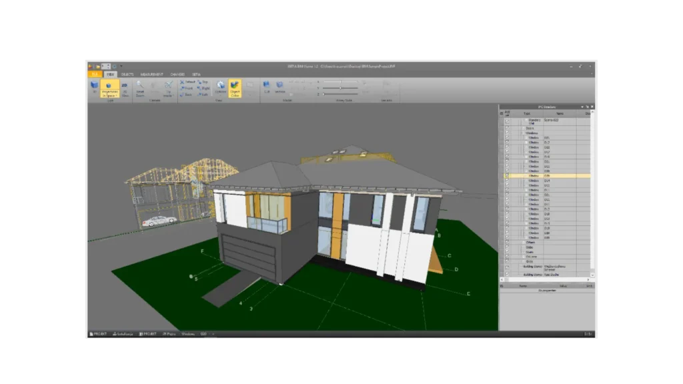
Task: Click the X axis slider
Action: tap(340, 81)
